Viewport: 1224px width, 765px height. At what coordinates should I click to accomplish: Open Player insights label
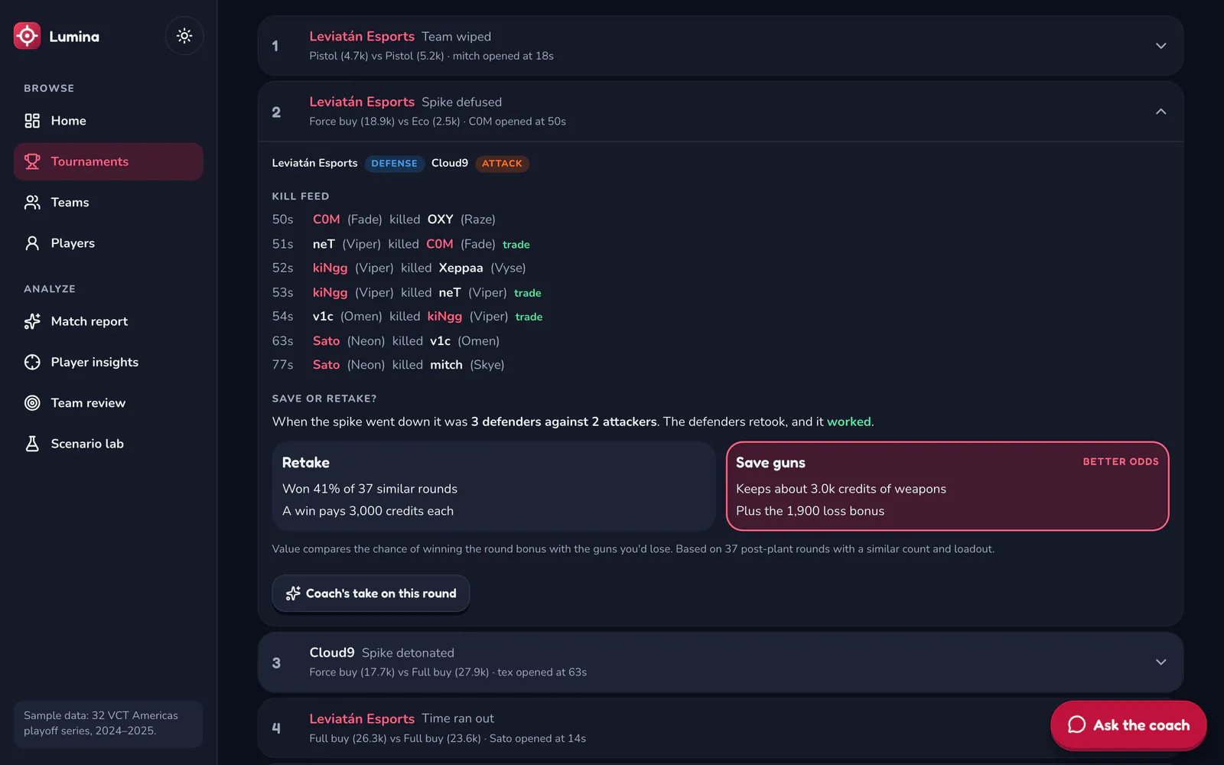coord(95,362)
